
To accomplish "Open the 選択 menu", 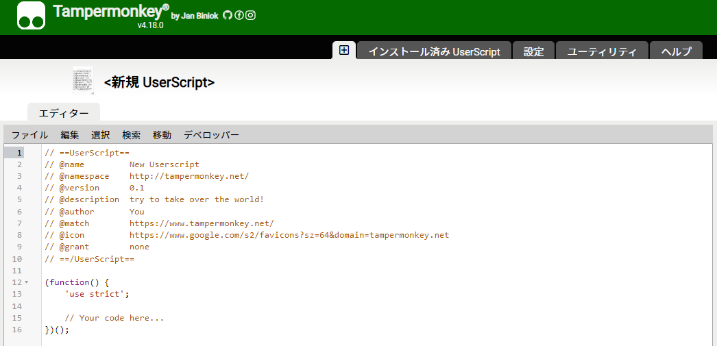I will click(100, 135).
